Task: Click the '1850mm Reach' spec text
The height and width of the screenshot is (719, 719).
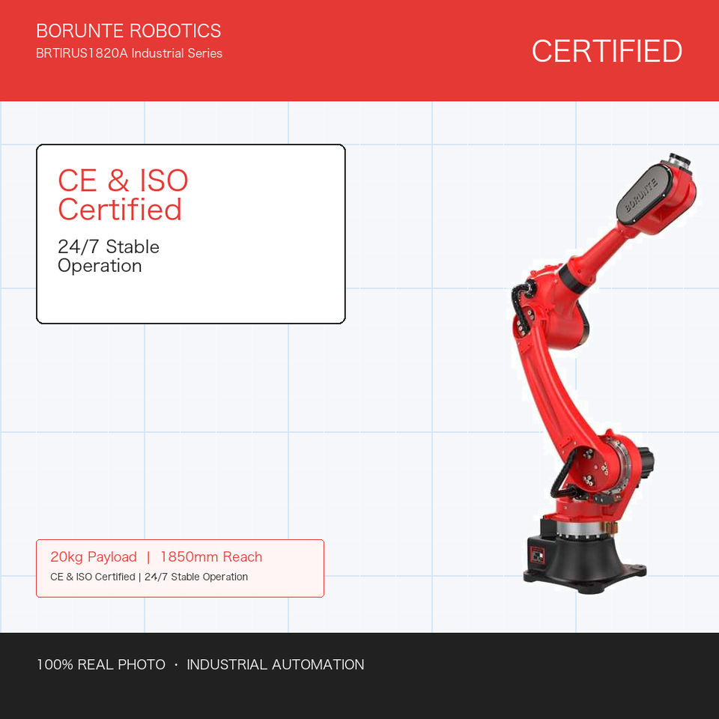Action: pyautogui.click(x=211, y=556)
